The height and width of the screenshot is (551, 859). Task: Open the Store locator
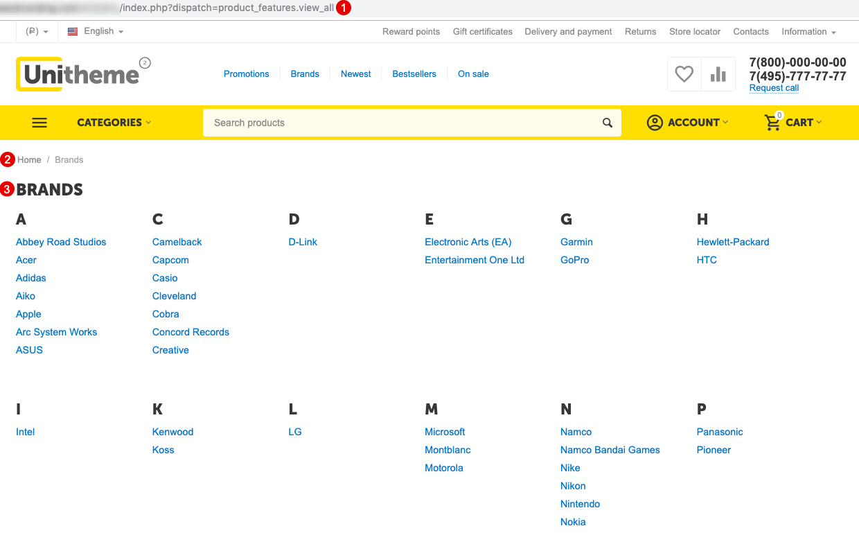pyautogui.click(x=695, y=31)
